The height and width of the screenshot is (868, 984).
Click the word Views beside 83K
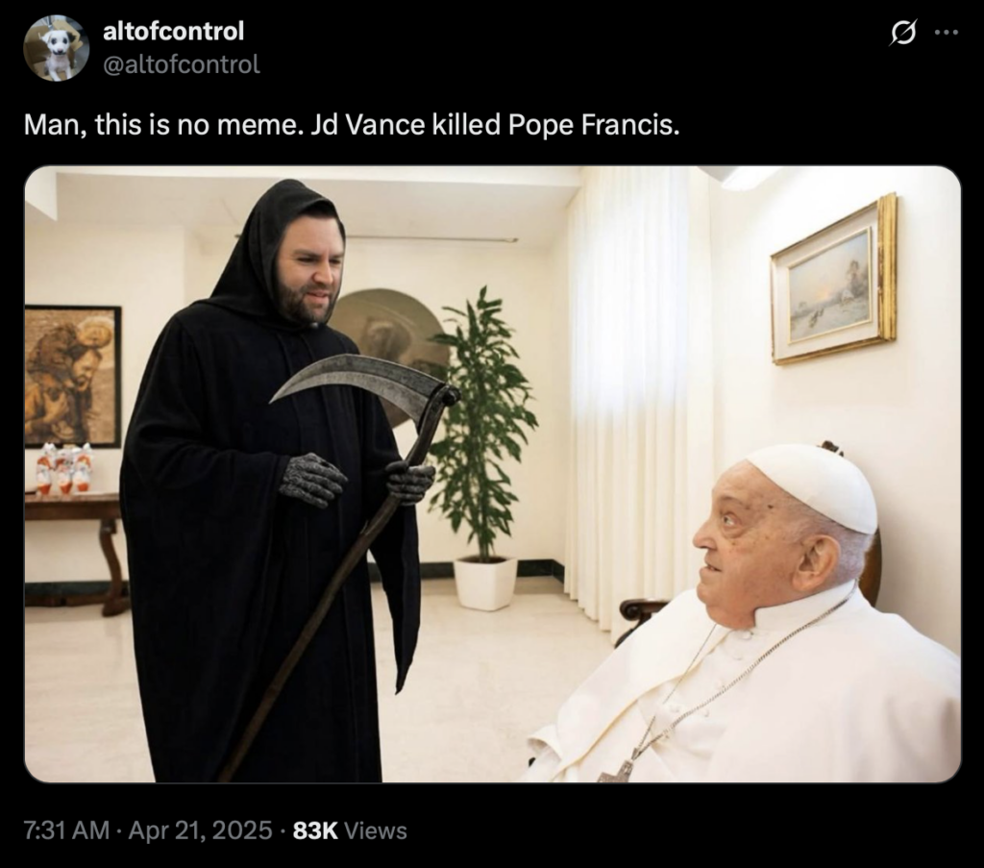click(x=376, y=831)
